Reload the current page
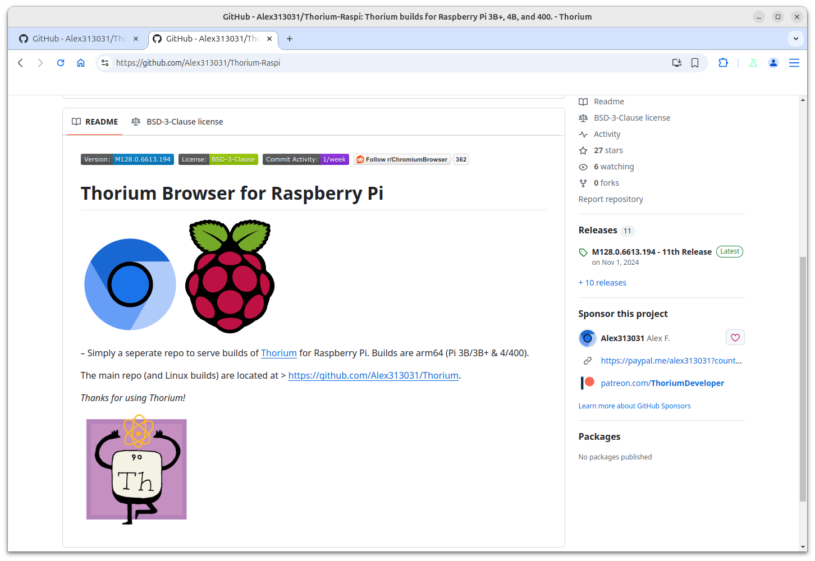 click(61, 63)
